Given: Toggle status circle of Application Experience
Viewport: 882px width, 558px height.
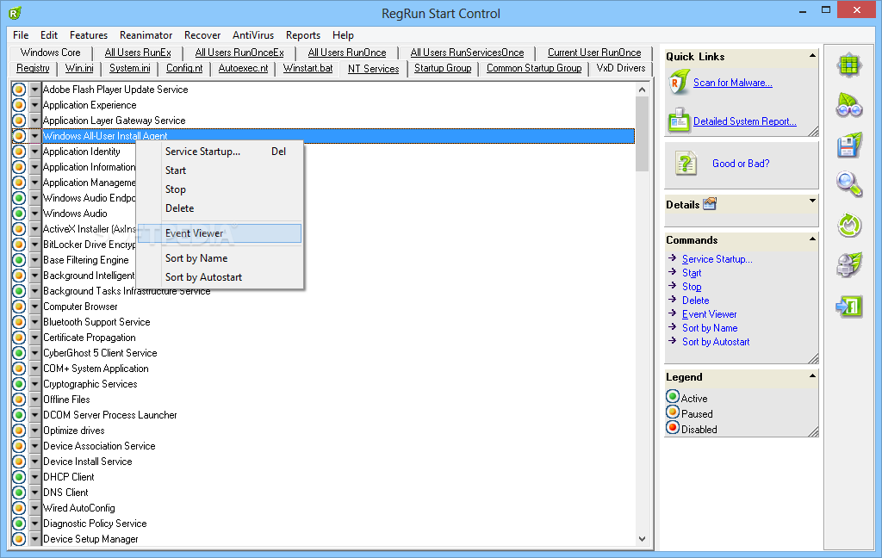Looking at the screenshot, I should click(x=19, y=105).
